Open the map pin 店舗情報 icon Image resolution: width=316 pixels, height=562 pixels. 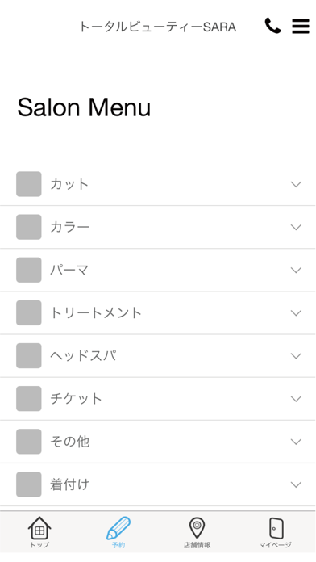(x=197, y=528)
